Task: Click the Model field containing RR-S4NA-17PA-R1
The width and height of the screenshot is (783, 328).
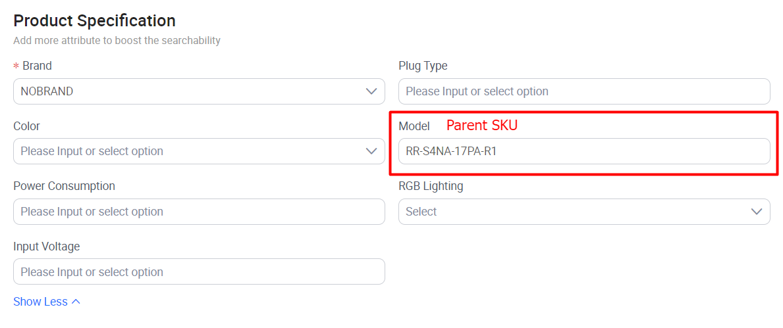Action: pyautogui.click(x=583, y=151)
